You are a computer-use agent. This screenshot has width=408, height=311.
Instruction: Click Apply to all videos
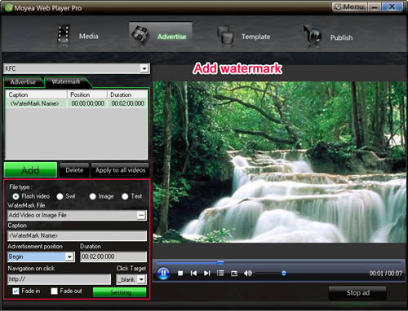tap(120, 170)
